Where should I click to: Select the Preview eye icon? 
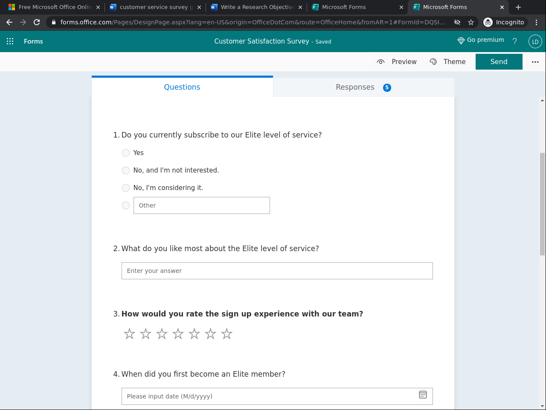click(x=380, y=61)
